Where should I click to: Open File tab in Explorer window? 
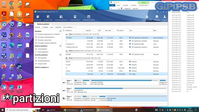click(x=112, y=5)
